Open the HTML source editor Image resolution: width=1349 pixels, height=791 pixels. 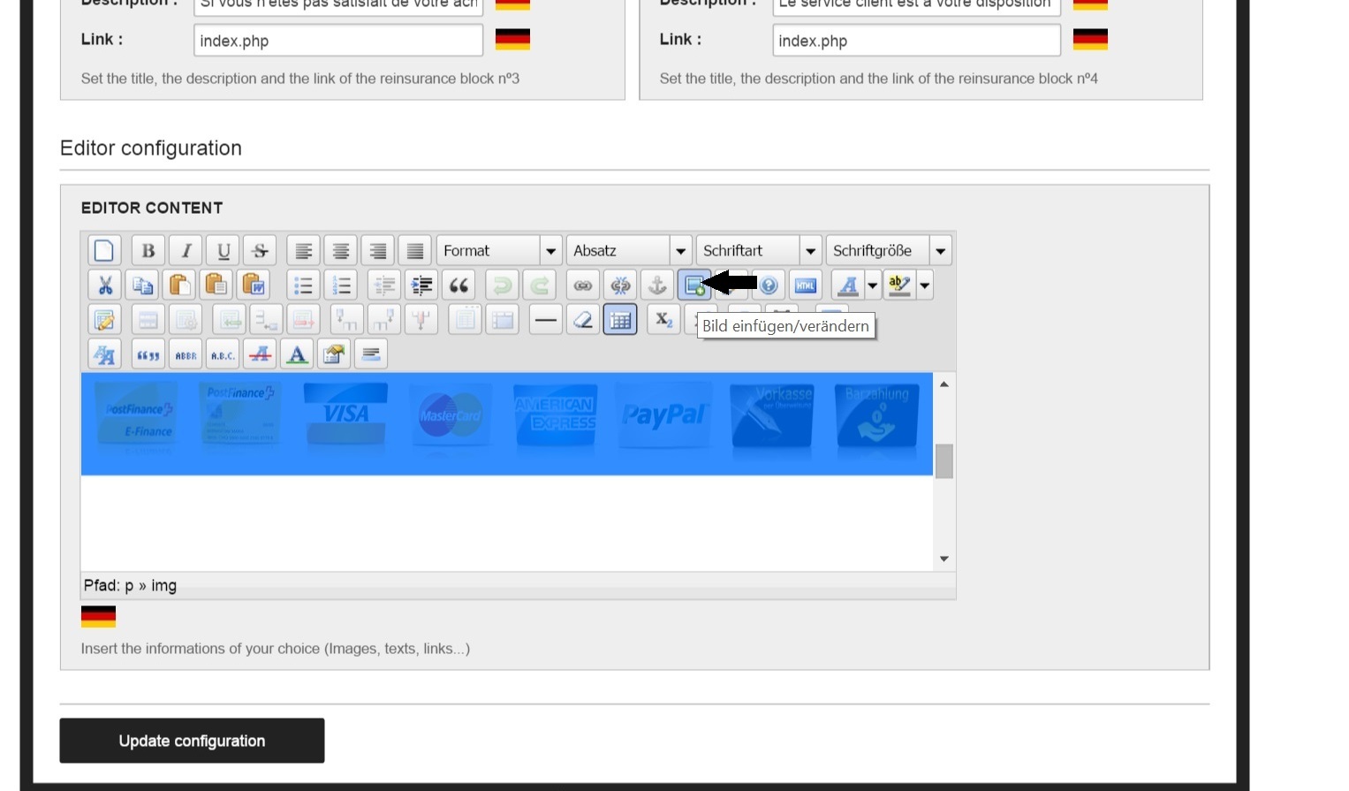806,285
